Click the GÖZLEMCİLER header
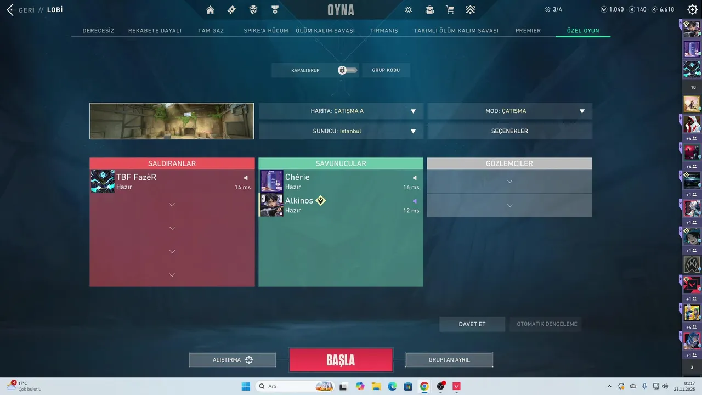 pyautogui.click(x=510, y=163)
